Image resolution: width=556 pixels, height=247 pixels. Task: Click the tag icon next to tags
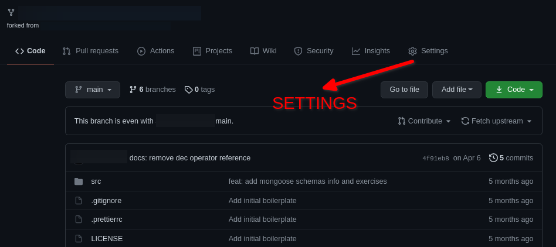click(188, 90)
